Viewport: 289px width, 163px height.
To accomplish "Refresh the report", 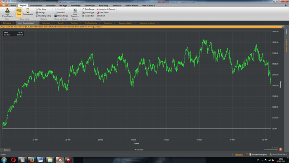I will [x=101, y=16].
